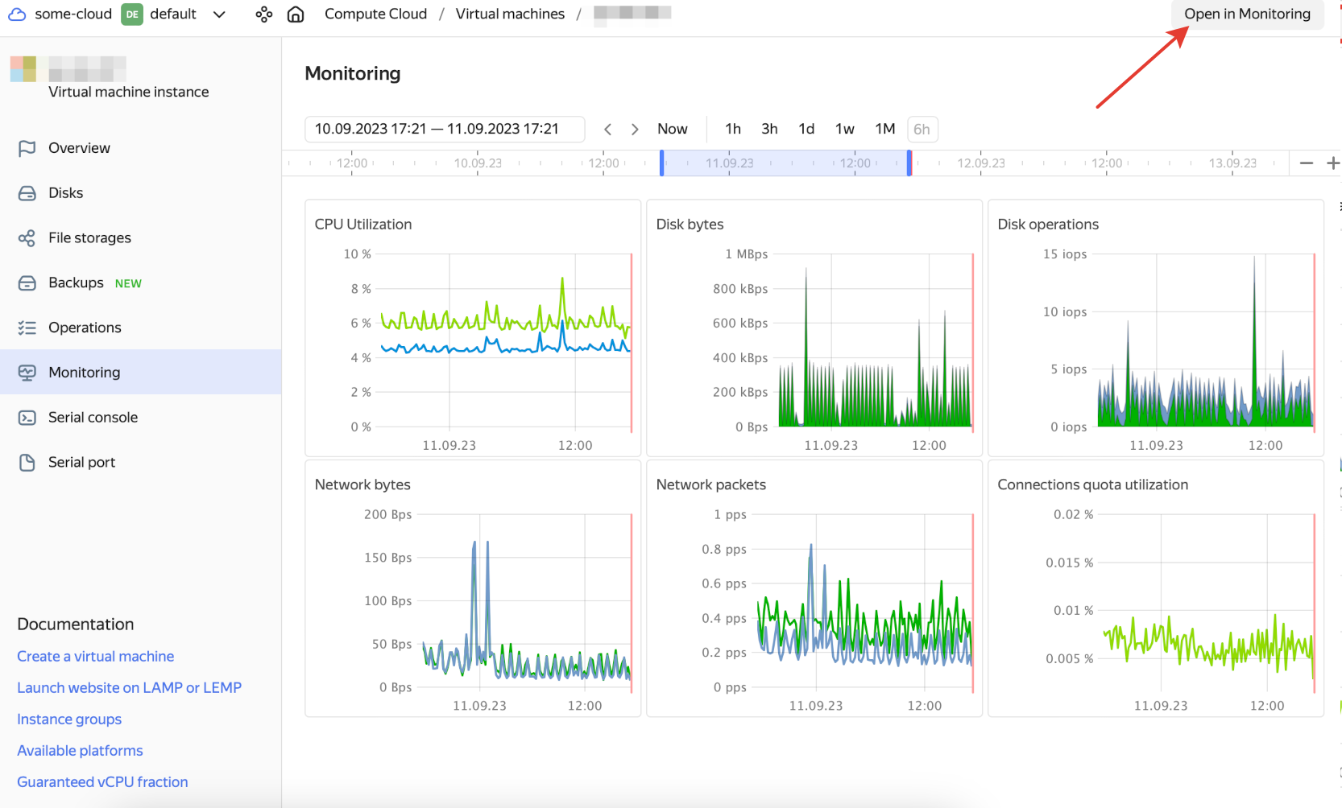This screenshot has width=1342, height=808.
Task: Open the all services grid icon
Action: pos(263,14)
